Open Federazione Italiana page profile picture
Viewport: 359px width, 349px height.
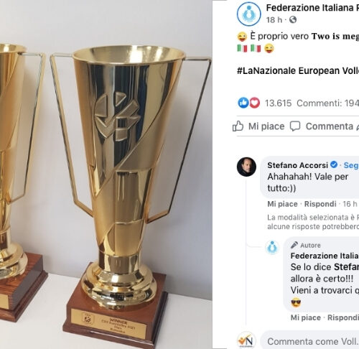248,14
